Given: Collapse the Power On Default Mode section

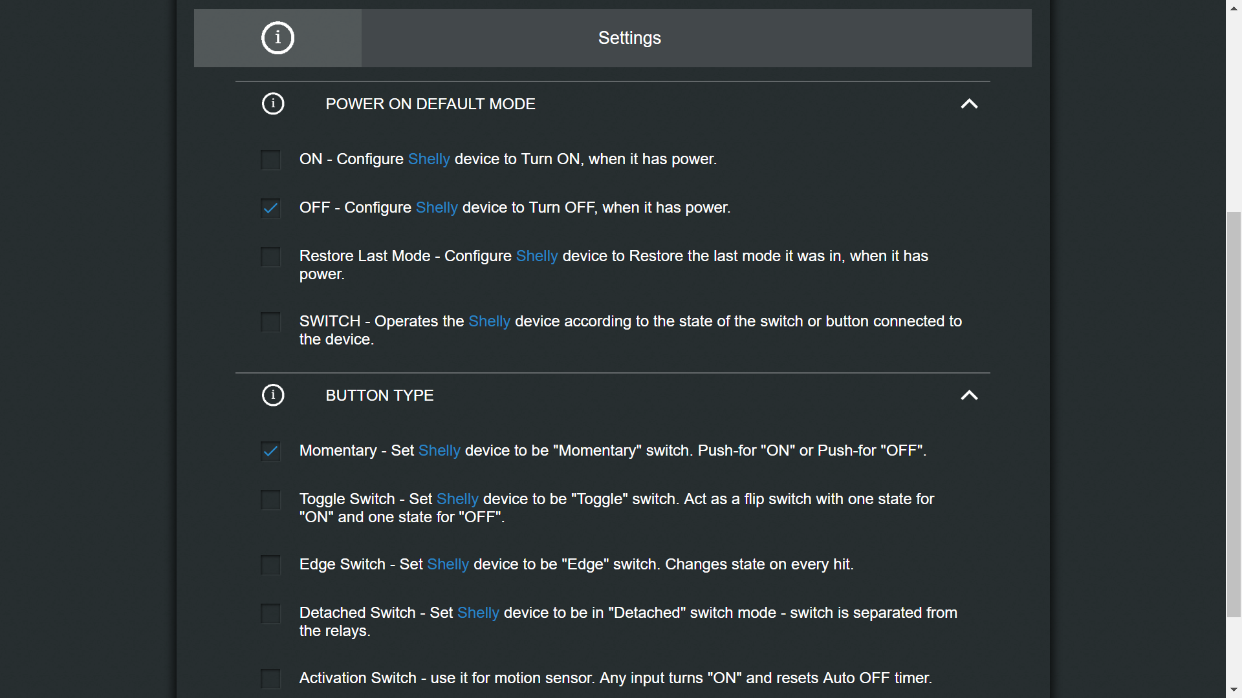Looking at the screenshot, I should [x=968, y=104].
